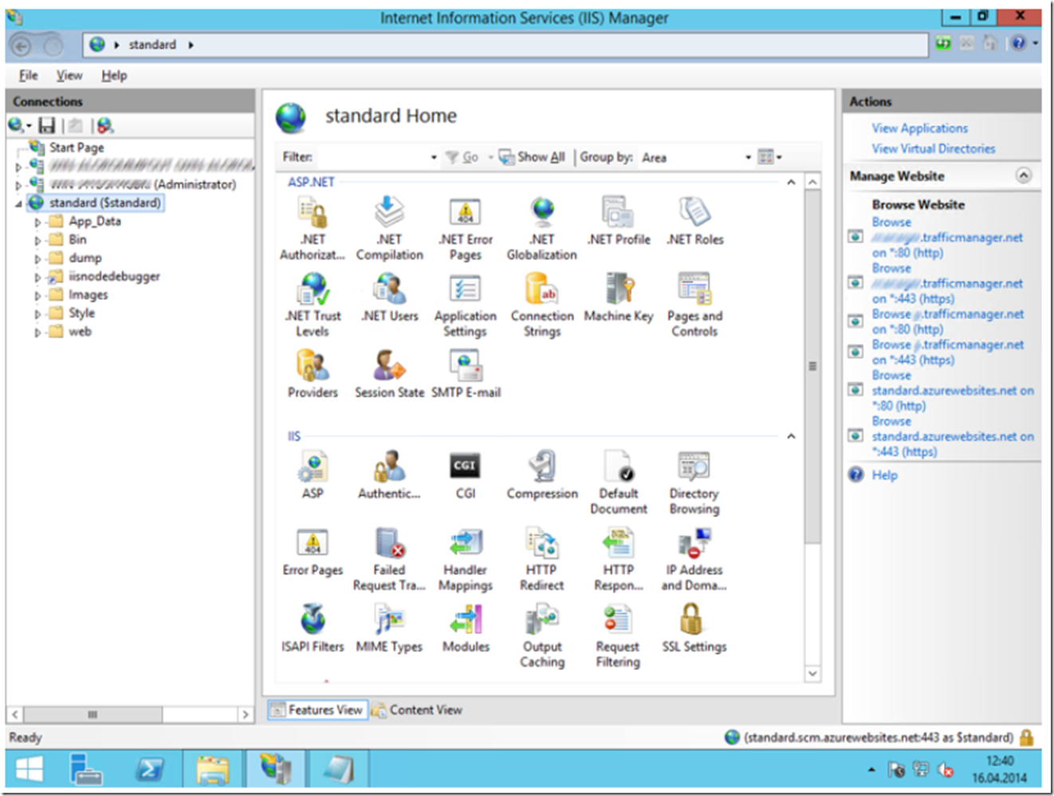Collapse the ASP.NET group section
The image size is (1054, 796).
[791, 183]
